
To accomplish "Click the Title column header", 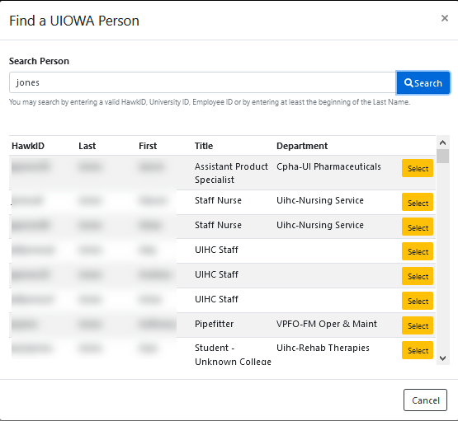I will click(204, 146).
